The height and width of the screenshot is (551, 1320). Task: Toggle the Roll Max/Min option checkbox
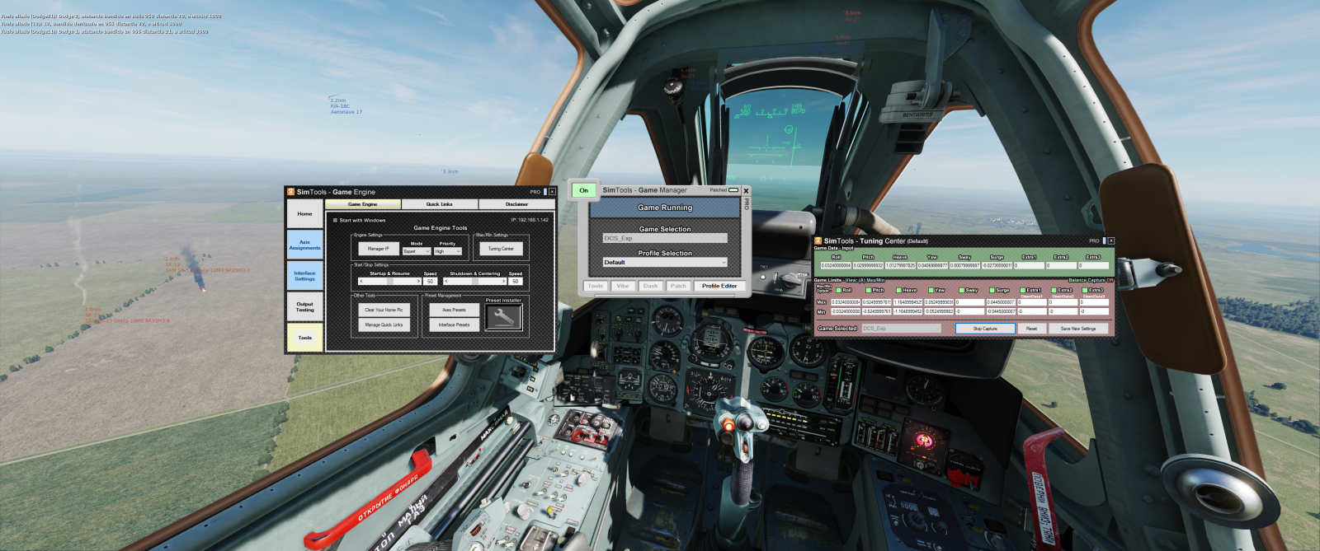point(839,290)
